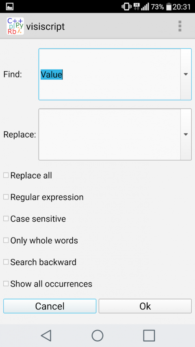Toggle the Search backward checkbox
Screen dimensions: 195x347
6,262
